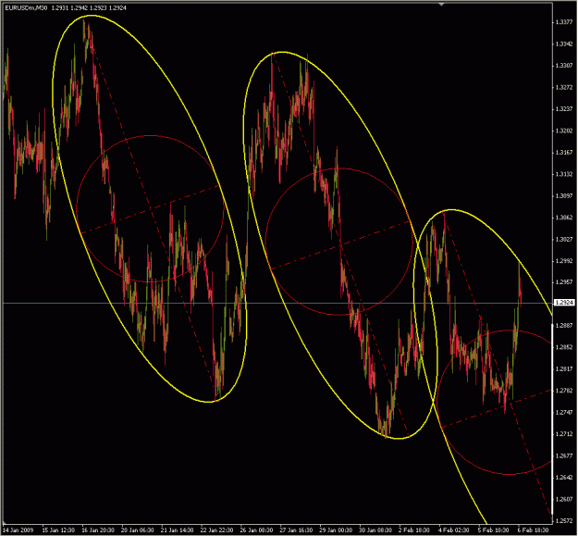
Task: Click the 1.3307 price axis label
Action: point(564,66)
